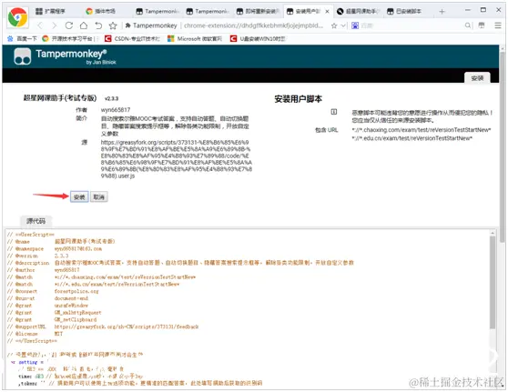Click the greasyfork.org source URL text
This screenshot has width=508, height=392.
point(177,159)
